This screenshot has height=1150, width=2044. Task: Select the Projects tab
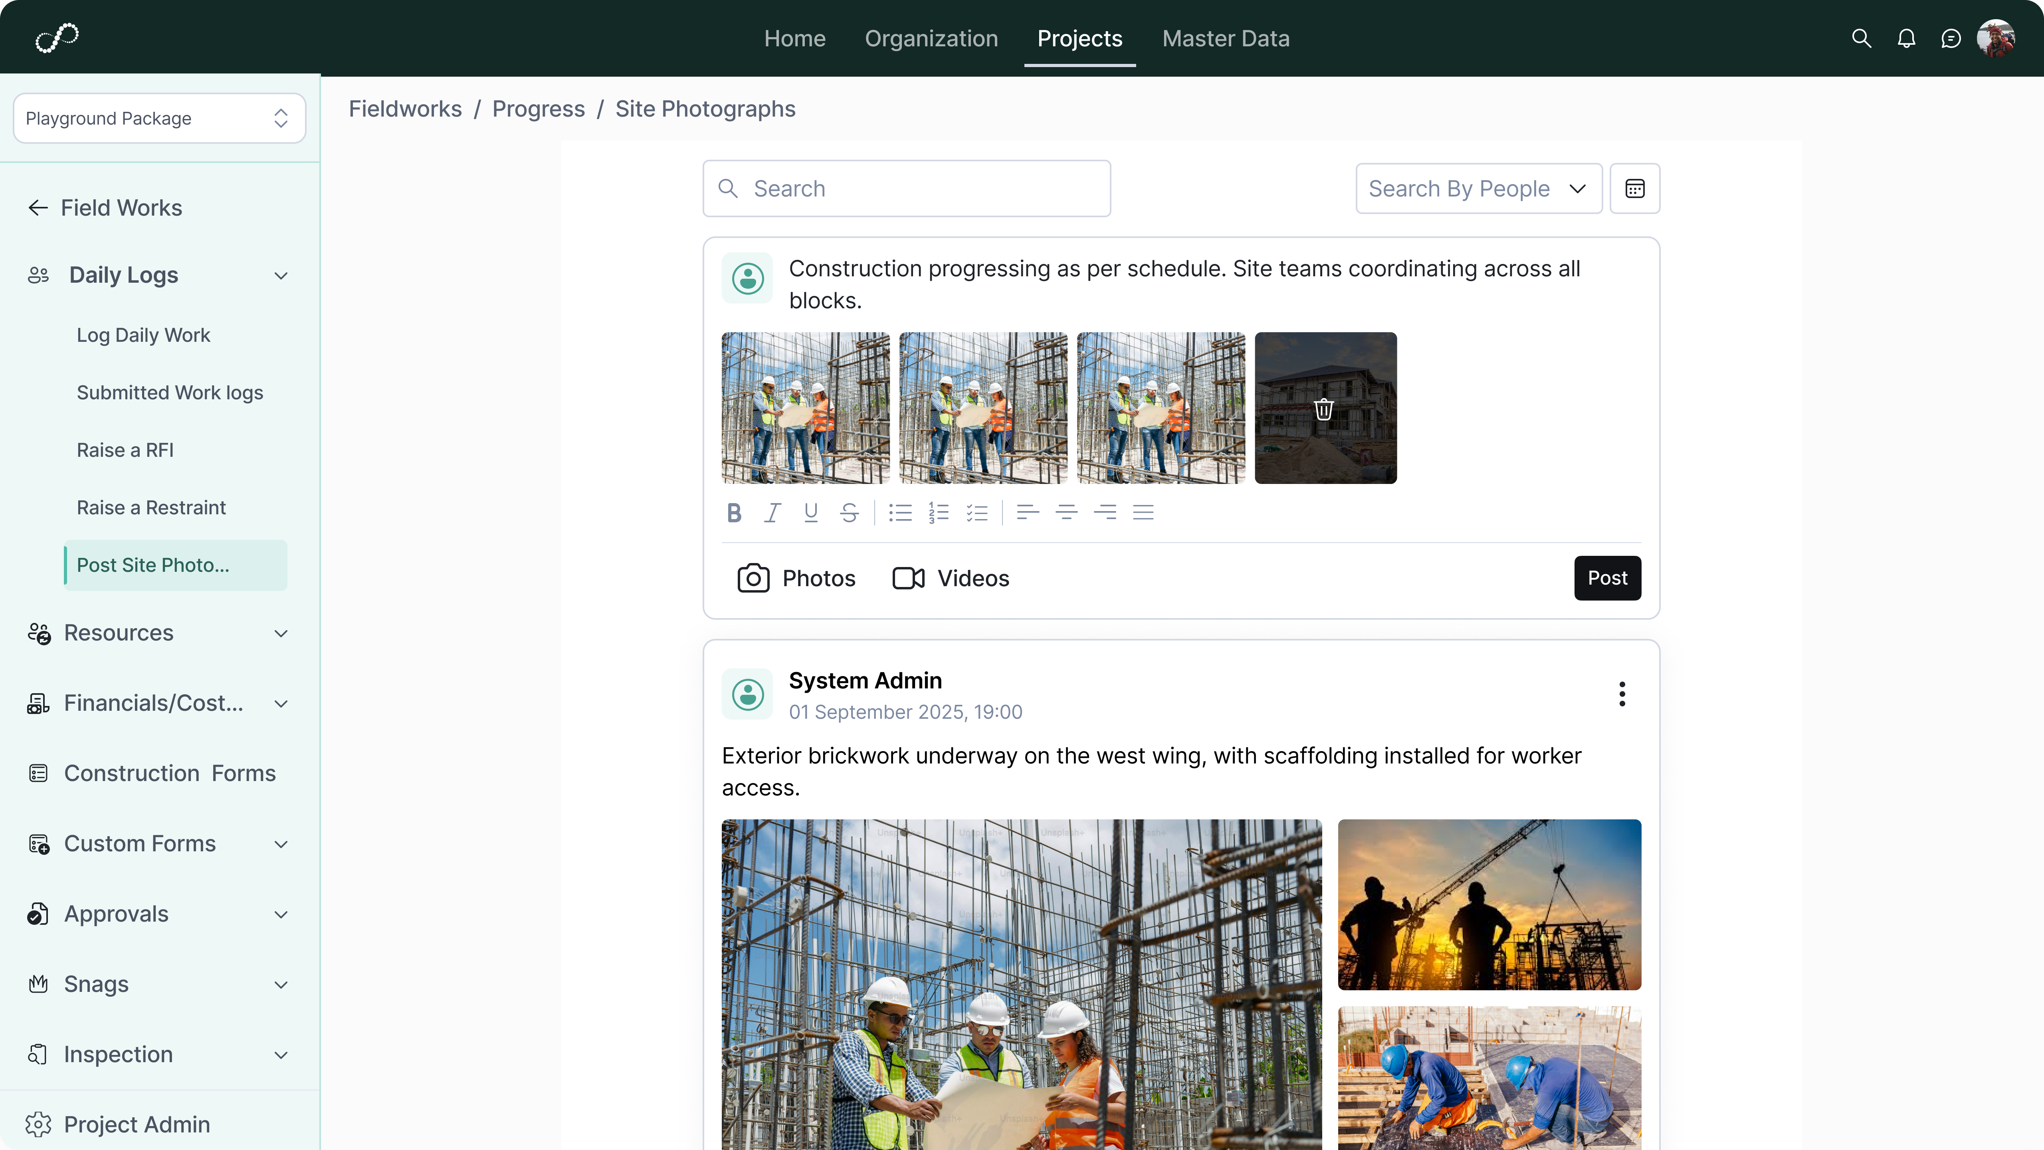click(x=1079, y=38)
